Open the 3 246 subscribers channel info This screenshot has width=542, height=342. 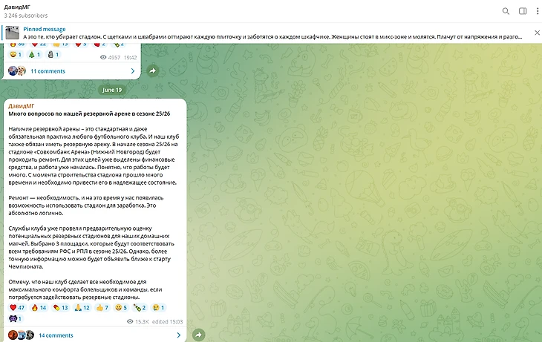(x=26, y=16)
